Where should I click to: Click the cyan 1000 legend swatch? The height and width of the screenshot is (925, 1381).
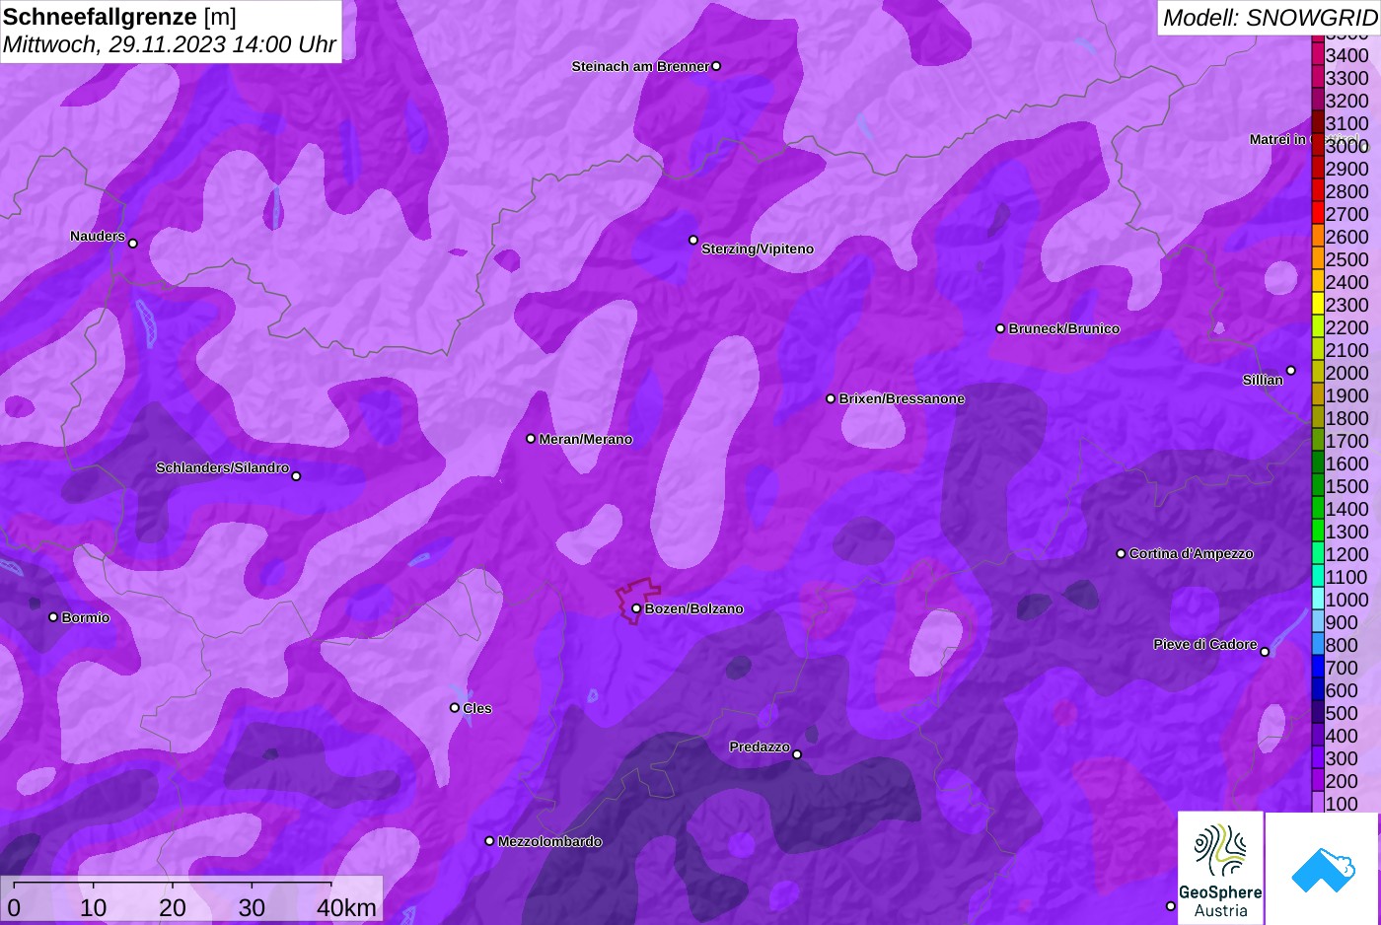(1318, 600)
